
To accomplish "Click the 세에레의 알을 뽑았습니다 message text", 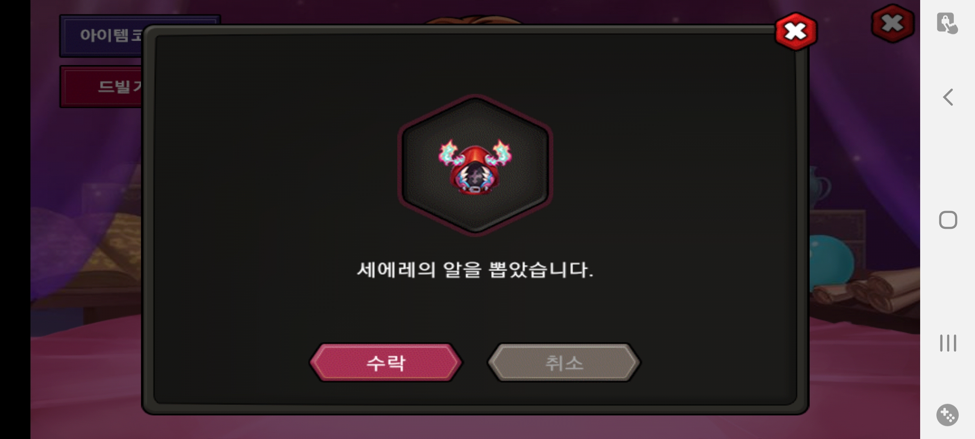I will click(475, 270).
